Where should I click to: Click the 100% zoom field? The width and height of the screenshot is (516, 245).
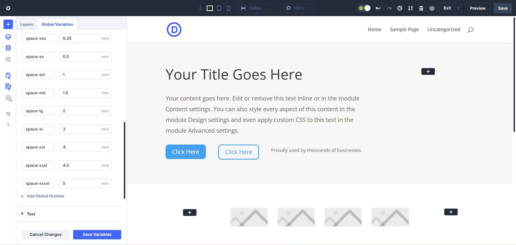299,8
